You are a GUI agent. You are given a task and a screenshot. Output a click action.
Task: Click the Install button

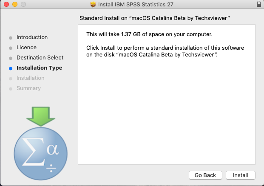pos(241,175)
